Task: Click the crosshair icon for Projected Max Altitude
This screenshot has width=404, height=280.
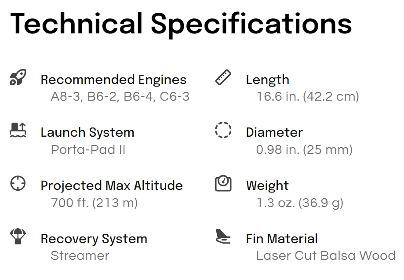Action: (x=18, y=183)
